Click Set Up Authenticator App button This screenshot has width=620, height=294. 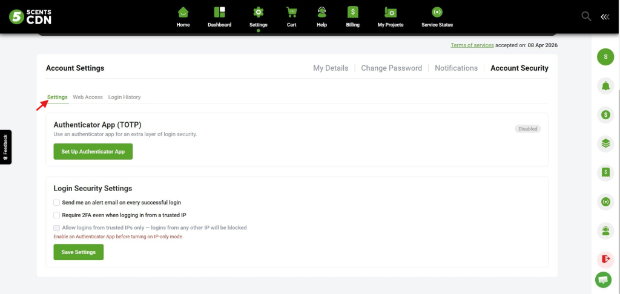point(93,152)
